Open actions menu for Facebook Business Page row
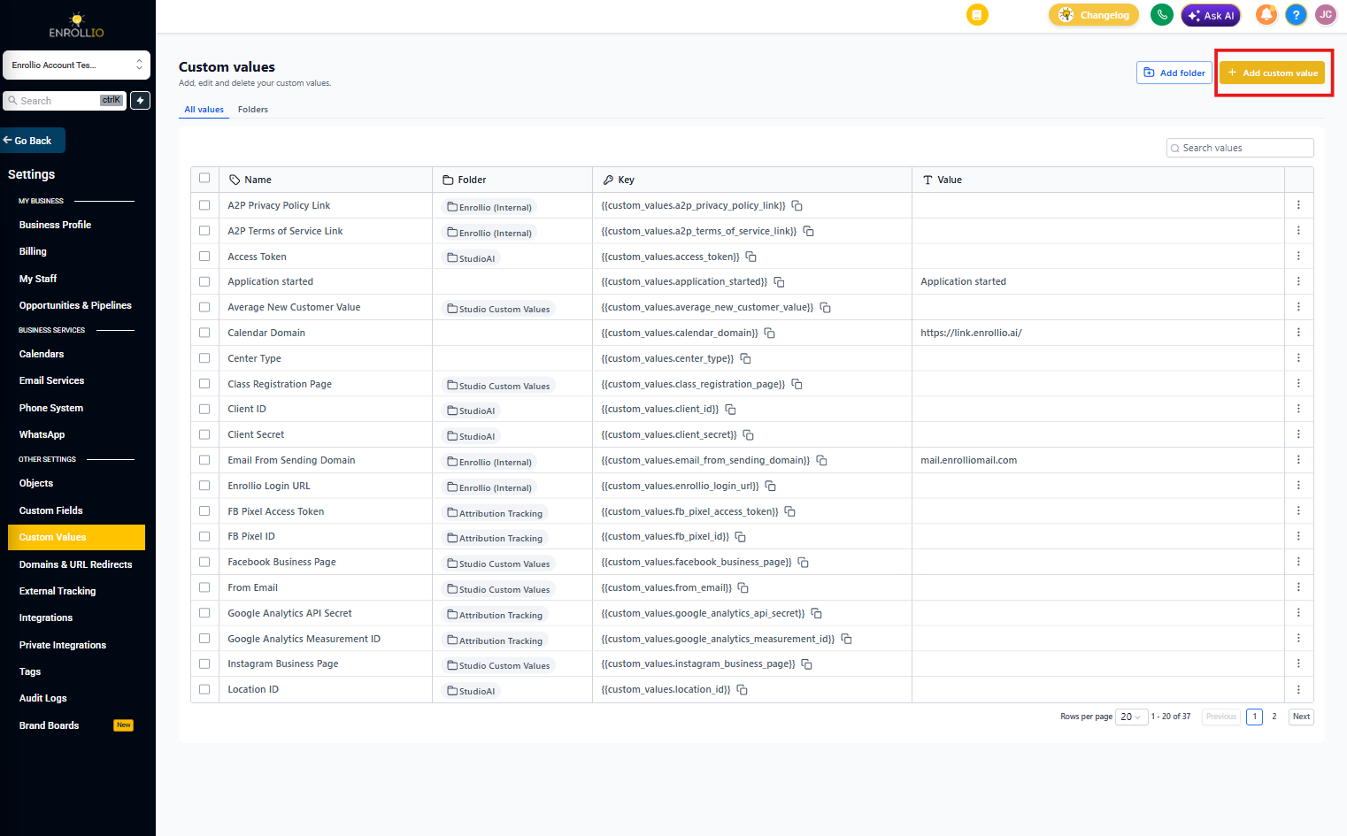Screen dimensions: 1347x836 click(x=1298, y=562)
